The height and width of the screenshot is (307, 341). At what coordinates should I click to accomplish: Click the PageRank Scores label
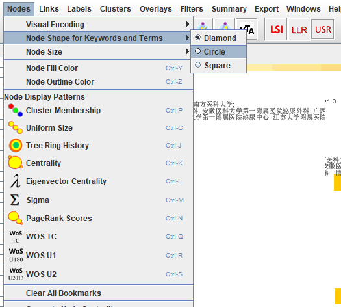(x=59, y=219)
